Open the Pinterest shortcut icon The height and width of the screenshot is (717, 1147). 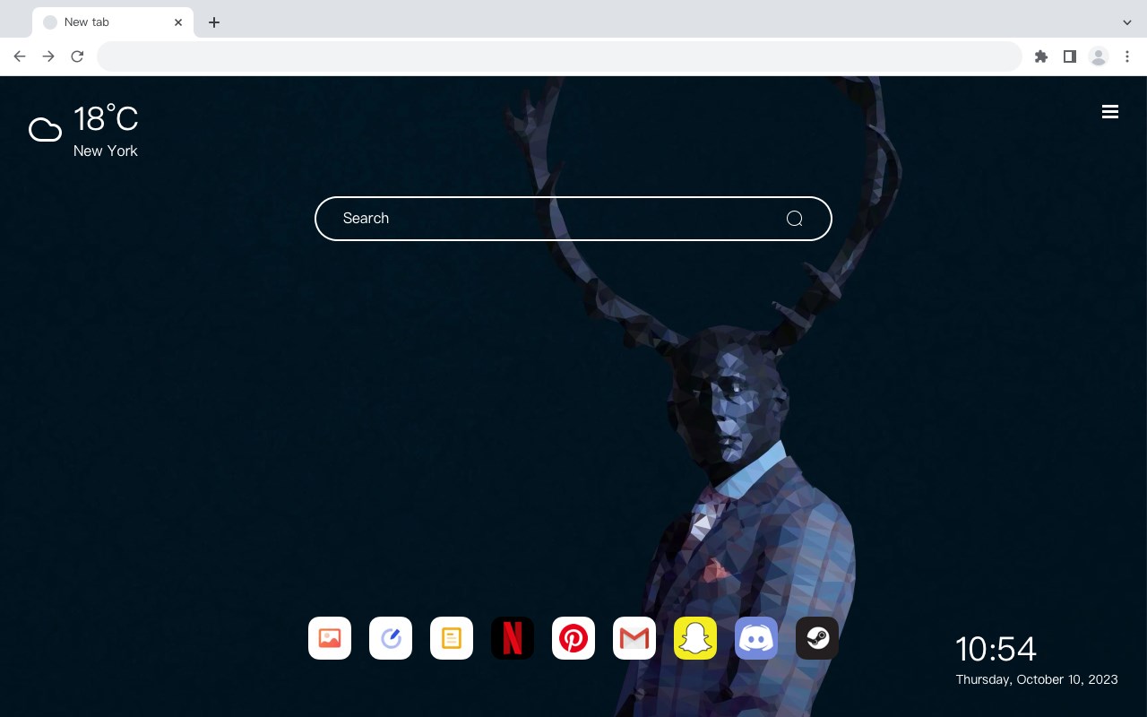tap(573, 638)
